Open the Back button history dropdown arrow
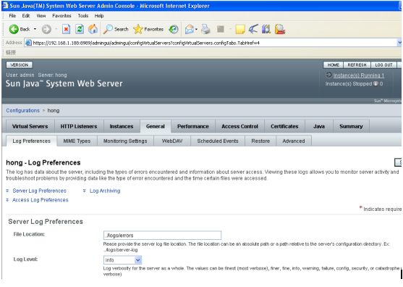 [35, 29]
